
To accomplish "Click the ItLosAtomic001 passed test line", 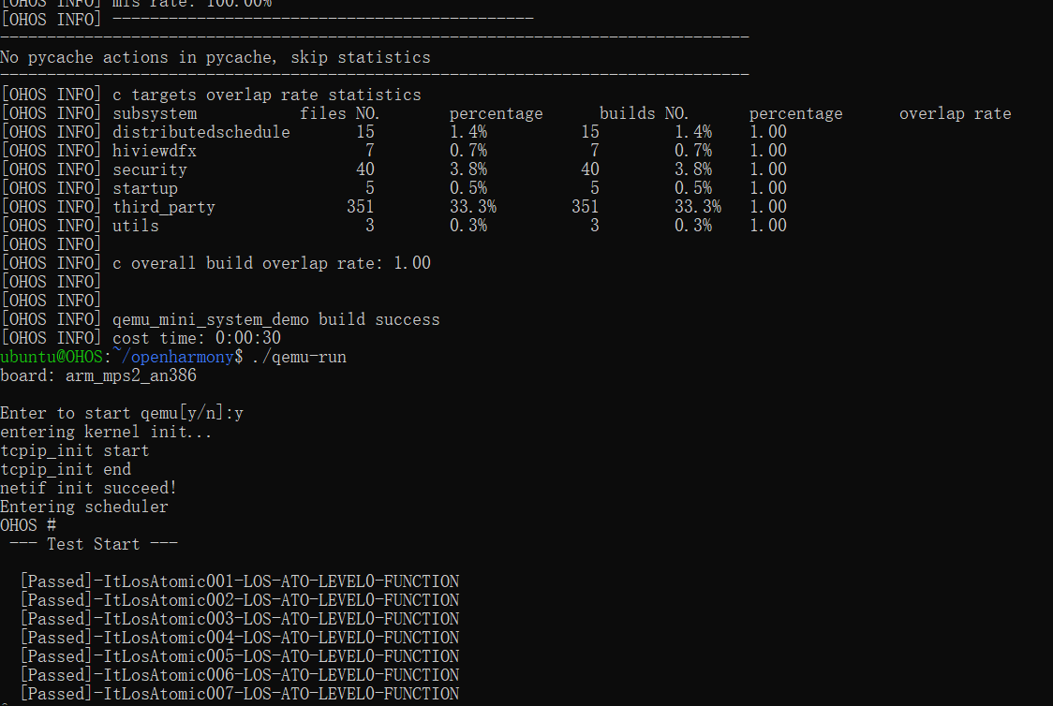I will click(240, 581).
